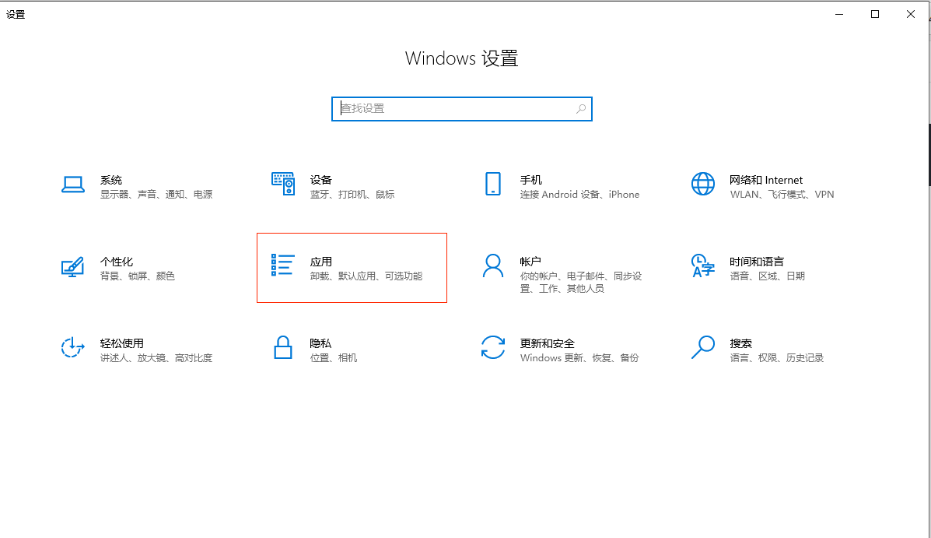Click the 帐户 title text
Image resolution: width=931 pixels, height=538 pixels.
click(x=530, y=262)
